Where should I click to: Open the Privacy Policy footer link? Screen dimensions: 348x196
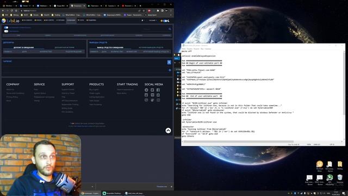tap(12, 97)
